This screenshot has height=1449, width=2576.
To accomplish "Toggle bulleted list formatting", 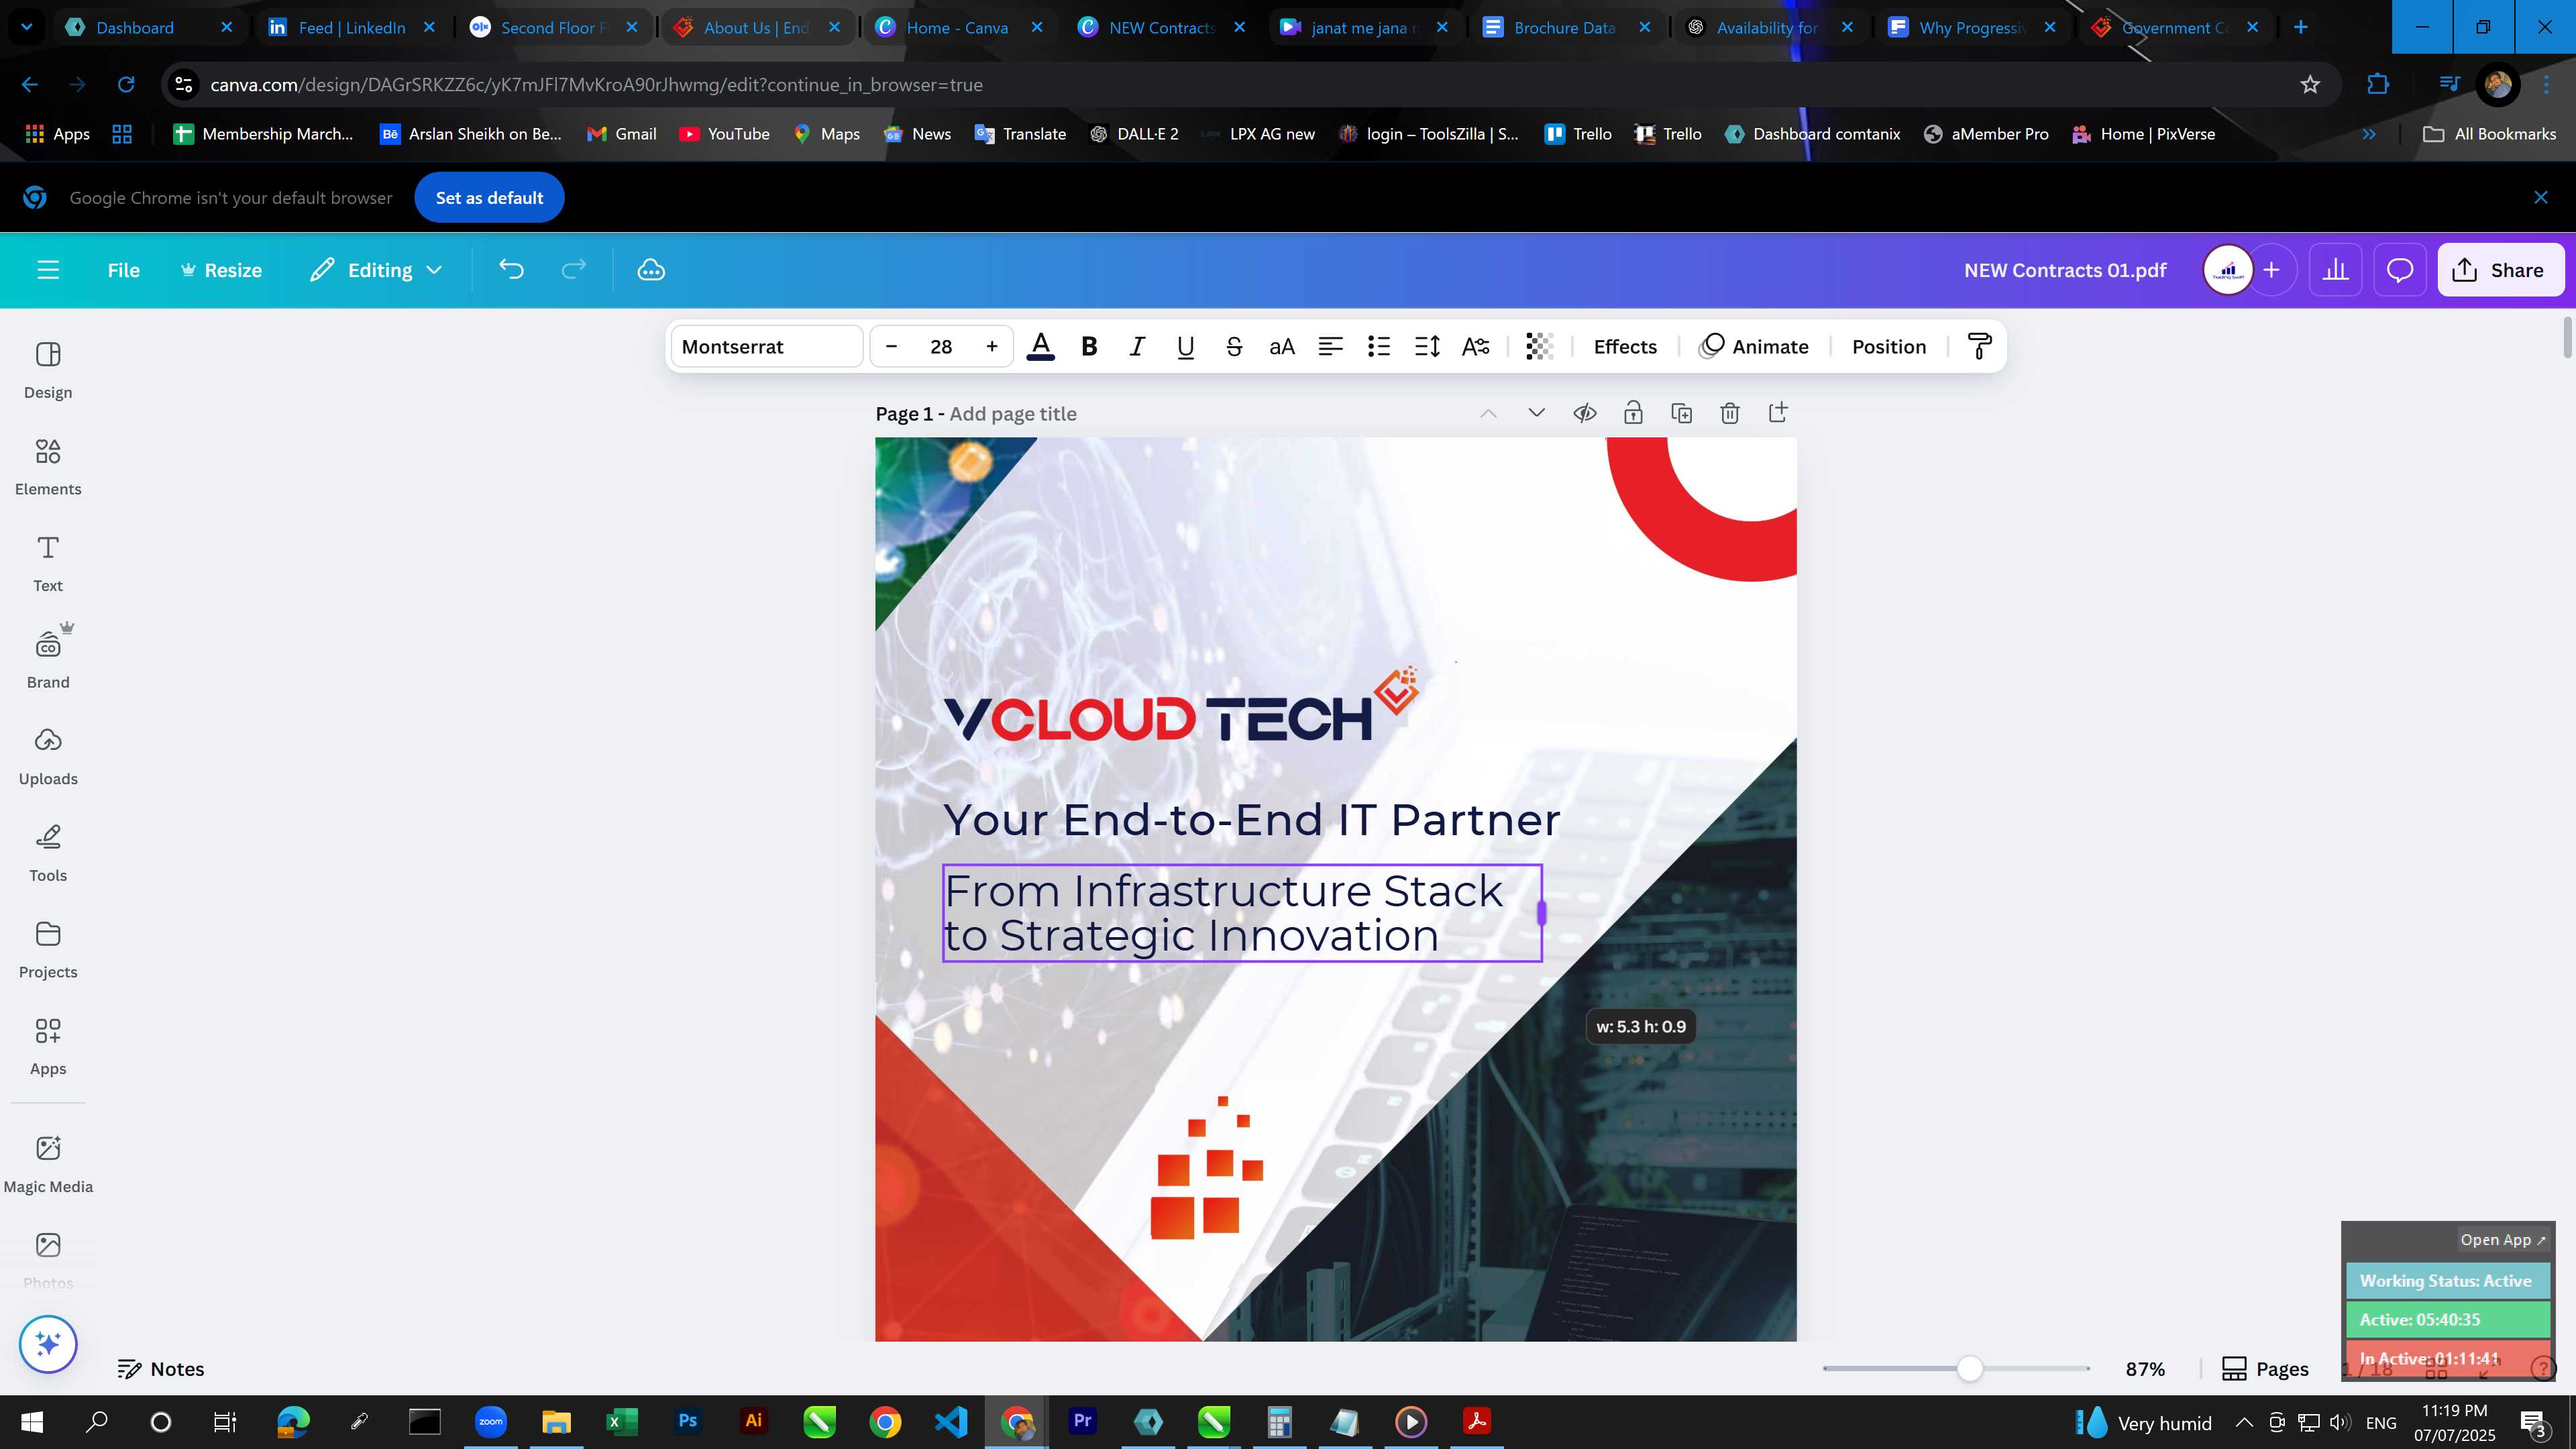I will coord(1379,347).
